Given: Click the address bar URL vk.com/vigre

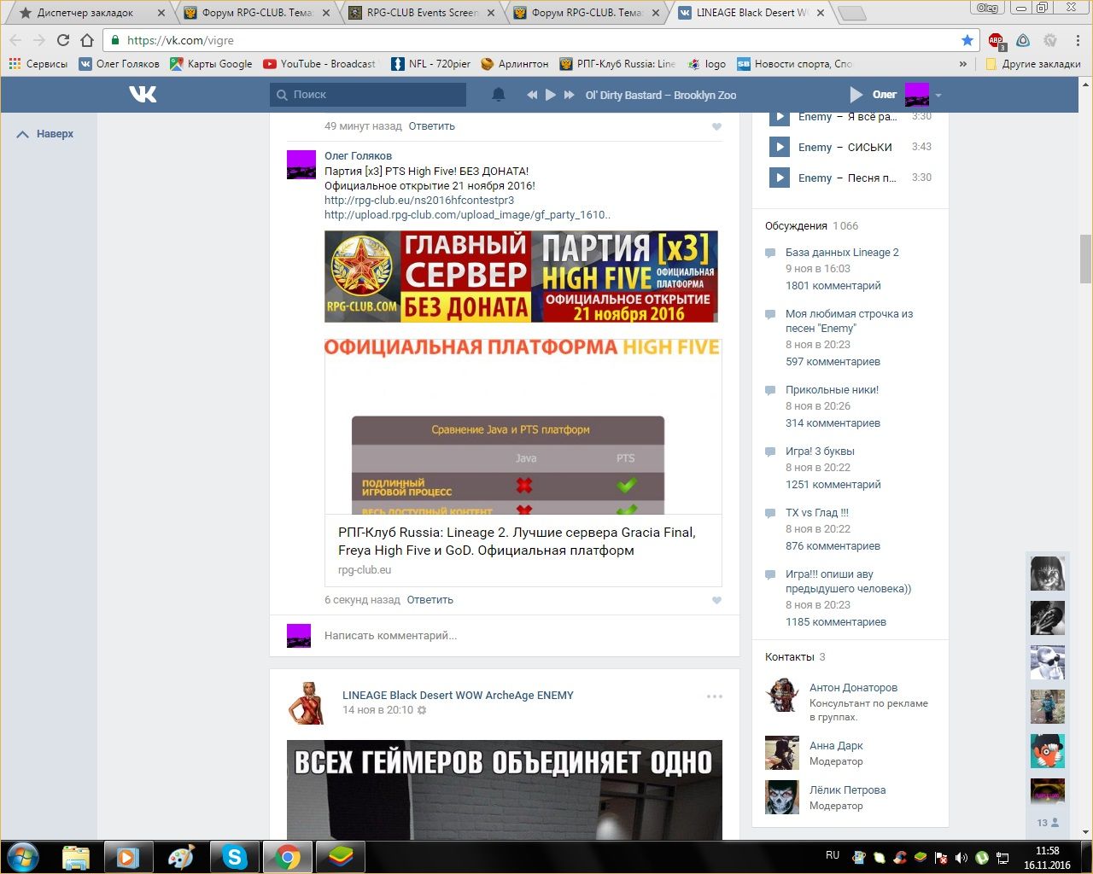Looking at the screenshot, I should 180,40.
